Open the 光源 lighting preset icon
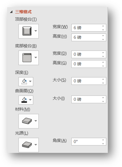Image resolution: width=122 pixels, height=167 pixels. [x=27, y=145]
